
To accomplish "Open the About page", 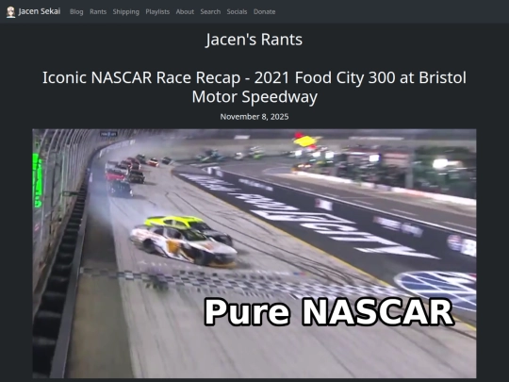I will [x=185, y=11].
